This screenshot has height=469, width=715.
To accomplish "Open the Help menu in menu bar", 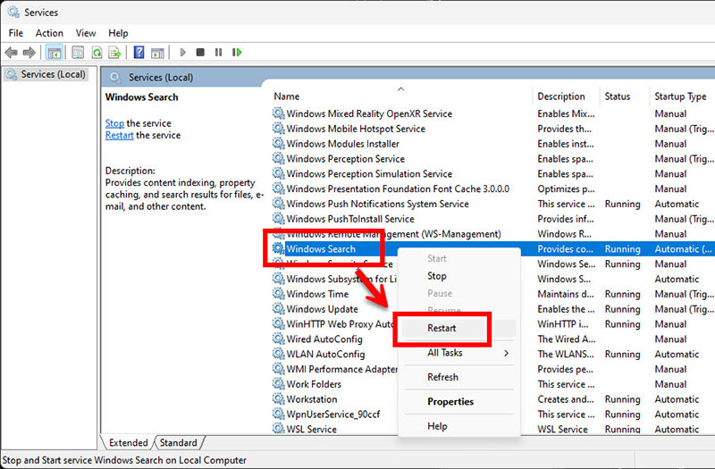I will pos(118,33).
